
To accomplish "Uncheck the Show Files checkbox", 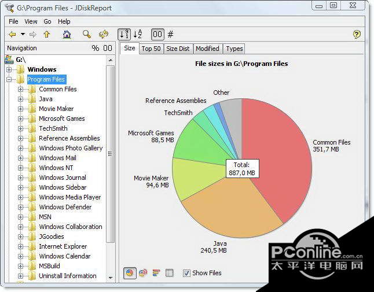I will point(186,273).
